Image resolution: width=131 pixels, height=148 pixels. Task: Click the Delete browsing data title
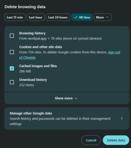pos(25,7)
